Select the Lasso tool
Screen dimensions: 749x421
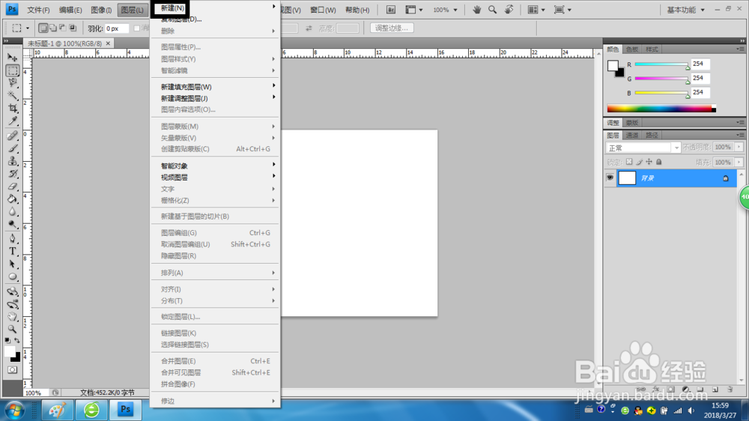13,82
